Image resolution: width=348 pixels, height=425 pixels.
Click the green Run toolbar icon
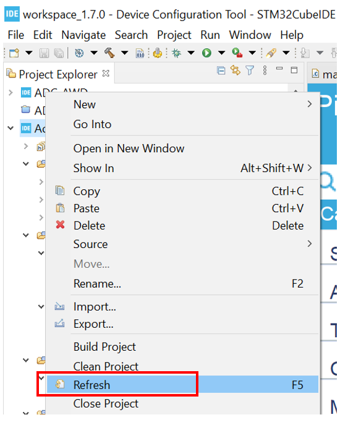click(x=206, y=53)
